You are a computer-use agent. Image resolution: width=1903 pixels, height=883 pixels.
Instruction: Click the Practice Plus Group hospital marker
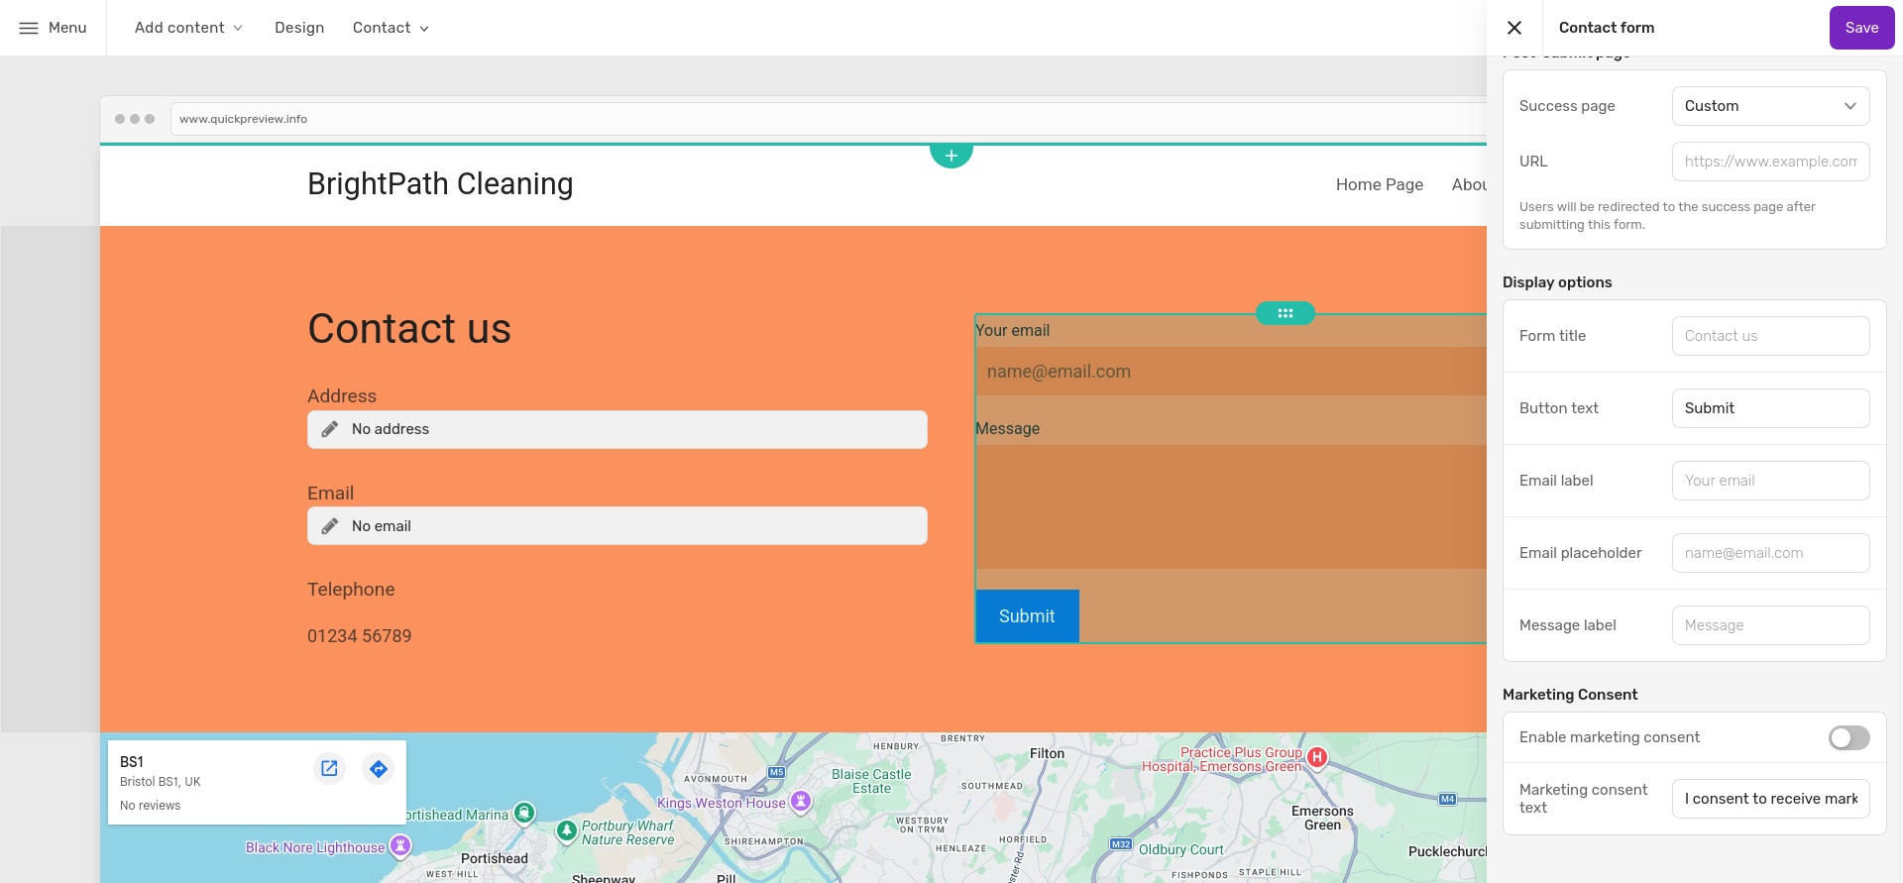coord(1317,757)
